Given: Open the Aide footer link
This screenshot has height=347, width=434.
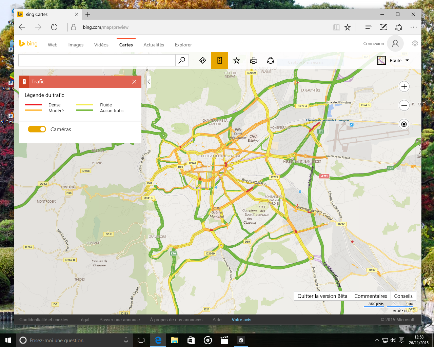Looking at the screenshot, I should point(217,320).
